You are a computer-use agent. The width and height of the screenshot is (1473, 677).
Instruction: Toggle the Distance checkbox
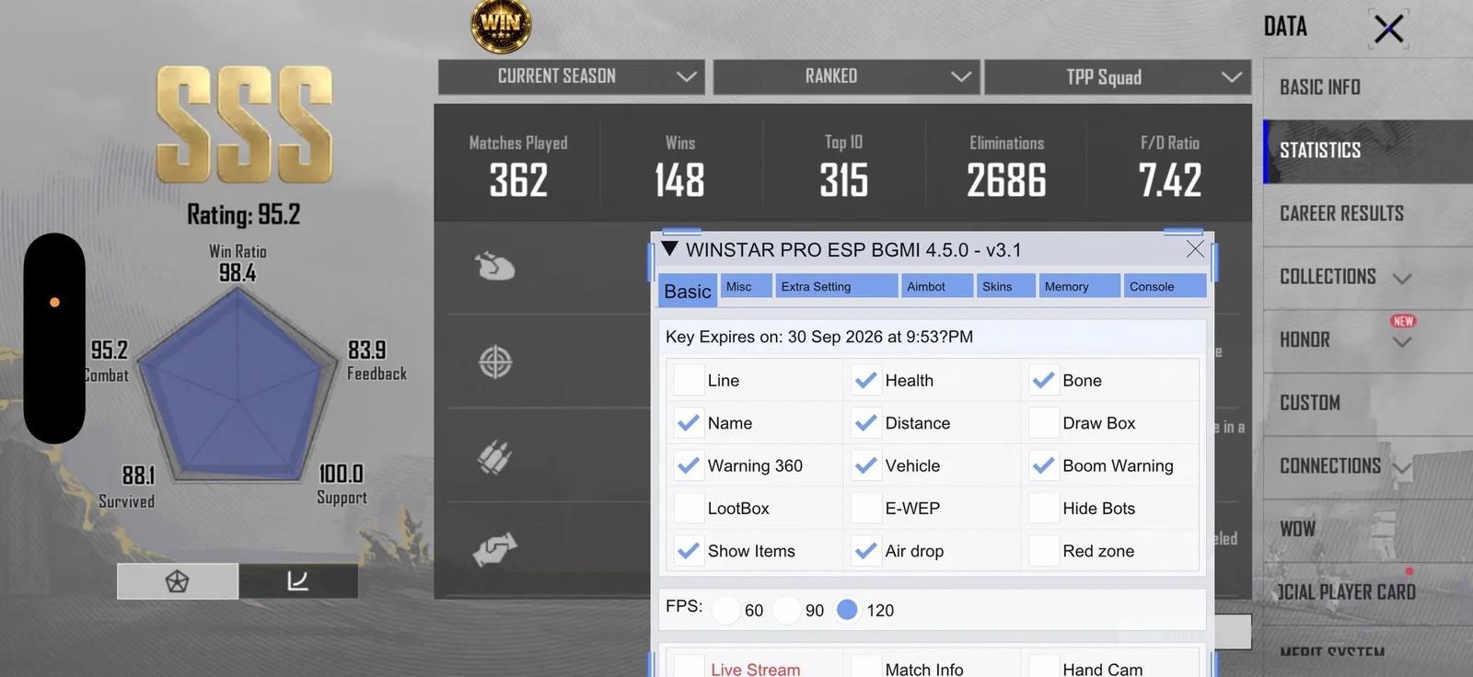pyautogui.click(x=866, y=423)
